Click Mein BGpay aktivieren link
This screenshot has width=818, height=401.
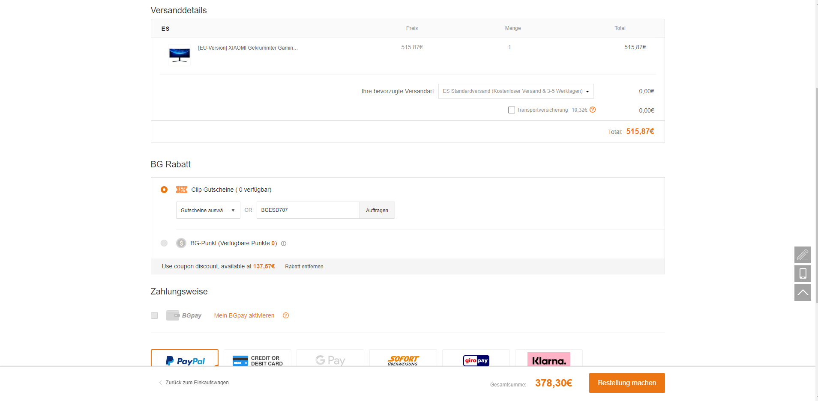click(x=244, y=315)
